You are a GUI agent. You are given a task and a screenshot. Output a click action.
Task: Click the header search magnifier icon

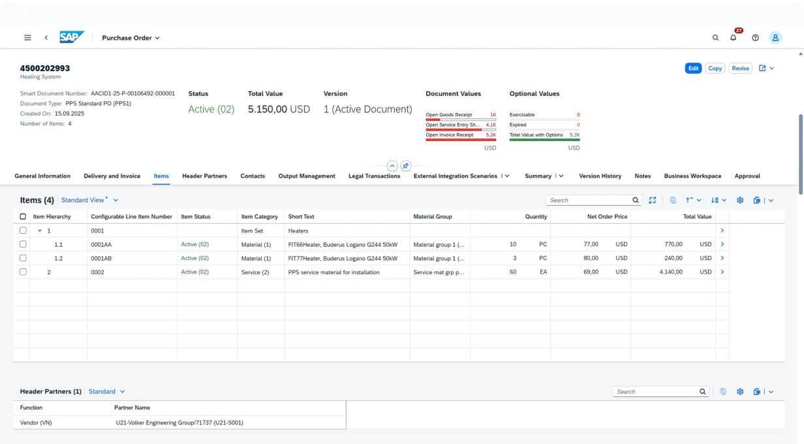click(715, 38)
